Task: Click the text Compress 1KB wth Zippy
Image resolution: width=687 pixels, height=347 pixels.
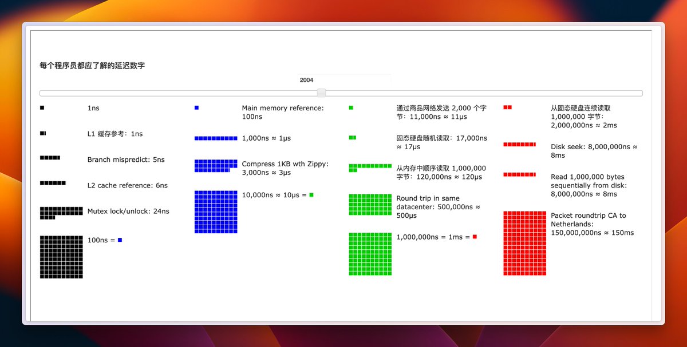Action: 285,164
